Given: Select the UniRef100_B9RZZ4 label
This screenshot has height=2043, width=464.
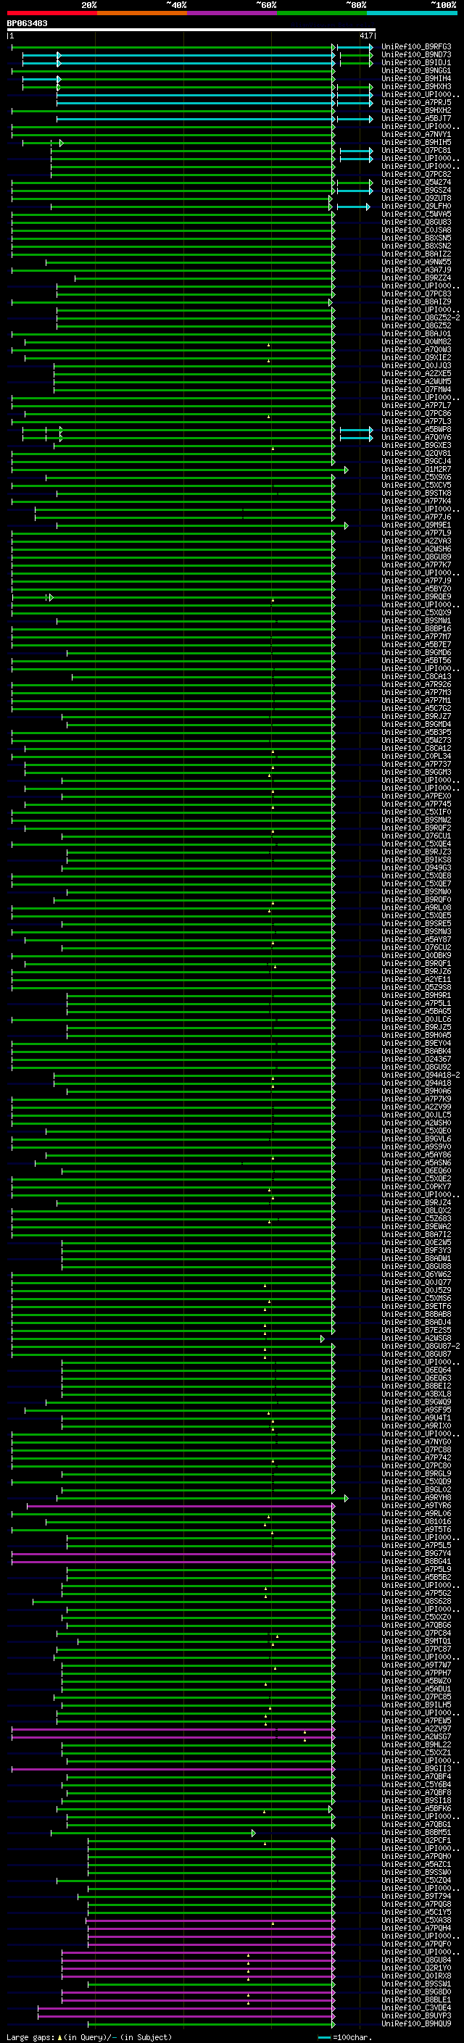Looking at the screenshot, I should coord(416,278).
